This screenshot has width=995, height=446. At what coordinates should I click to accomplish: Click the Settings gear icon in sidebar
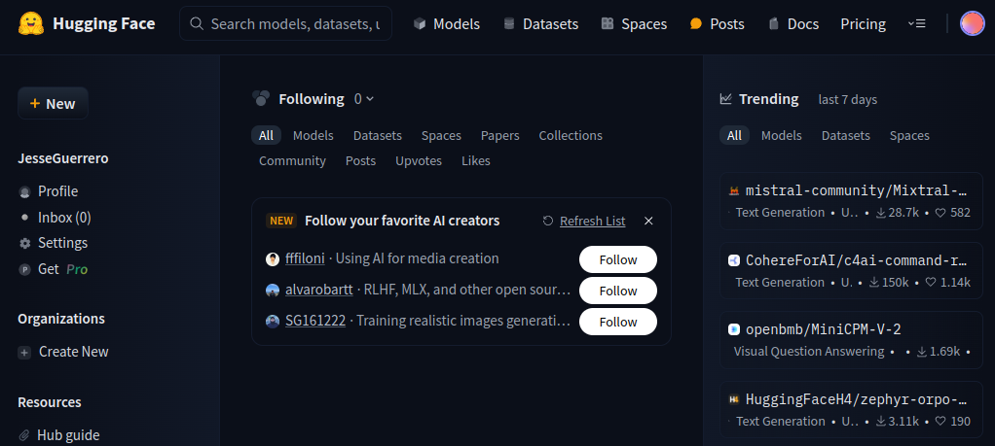click(x=24, y=243)
